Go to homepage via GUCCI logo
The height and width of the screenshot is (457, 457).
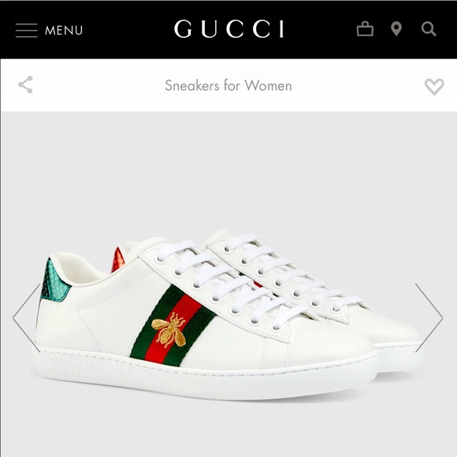228,29
